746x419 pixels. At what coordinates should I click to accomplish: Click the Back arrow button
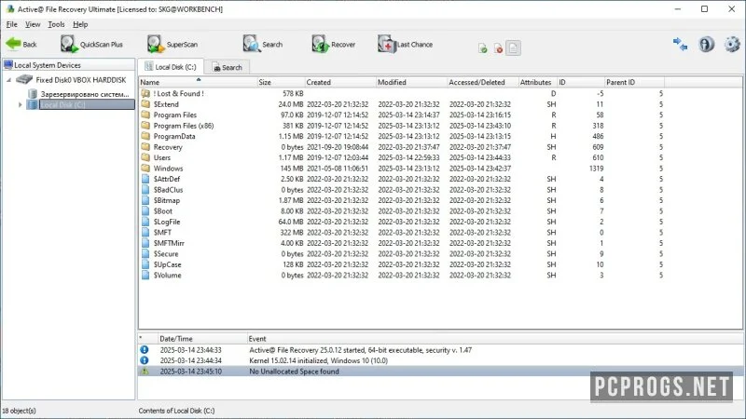point(21,44)
